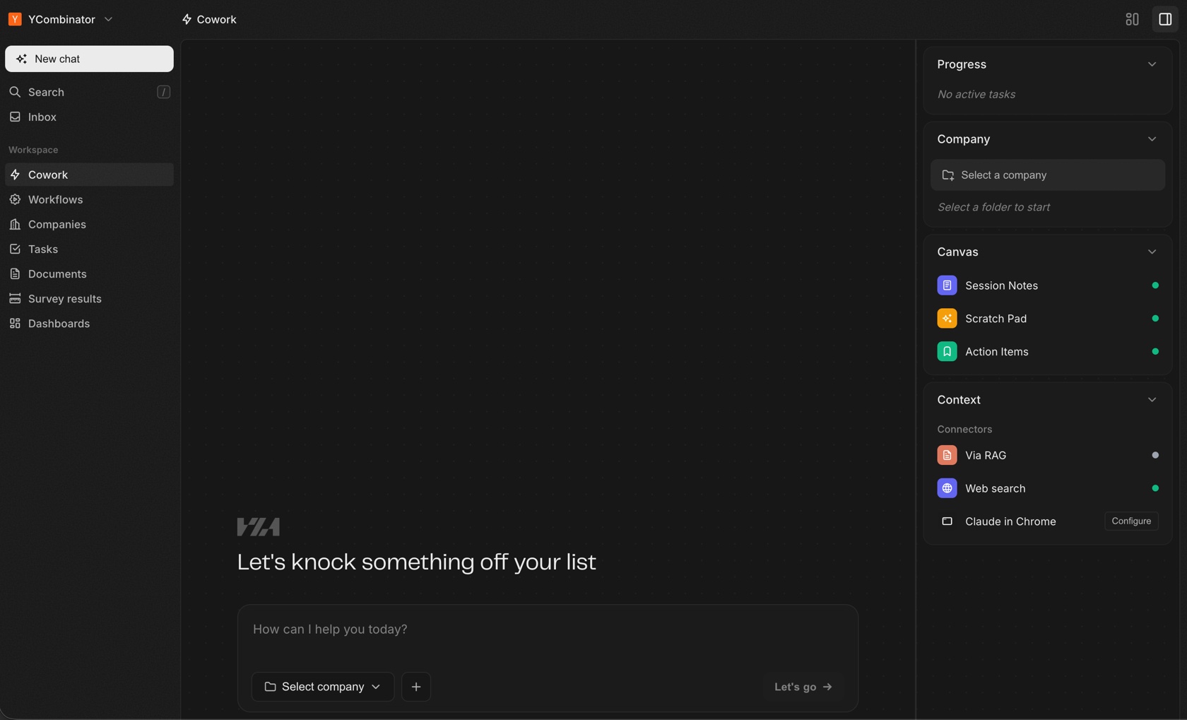Click the plus attachment button

[x=416, y=687]
